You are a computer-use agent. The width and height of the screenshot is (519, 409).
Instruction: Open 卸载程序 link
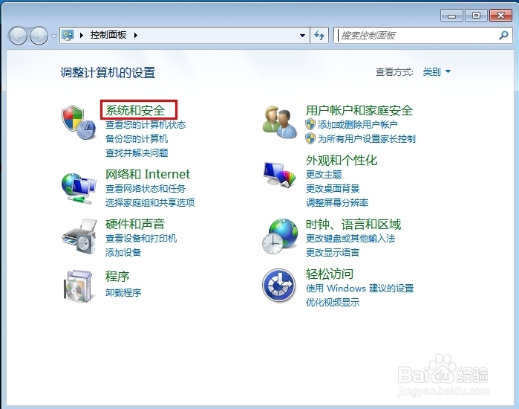coord(123,292)
